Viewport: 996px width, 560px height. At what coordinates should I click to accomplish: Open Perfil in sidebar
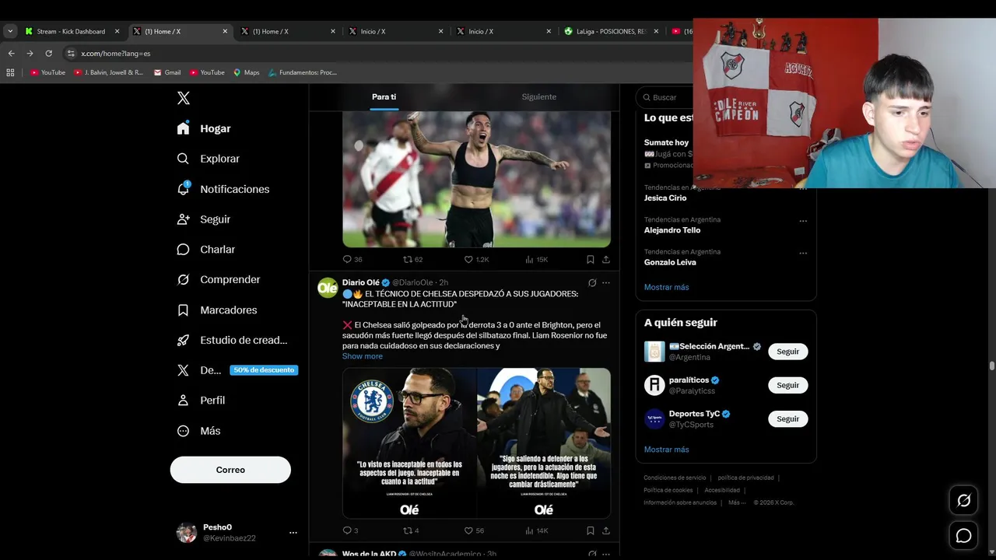201,401
